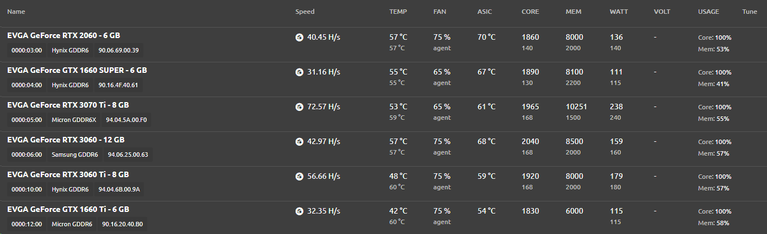
Task: Click the miner icon beside 40.45 H/s
Action: [x=299, y=38]
